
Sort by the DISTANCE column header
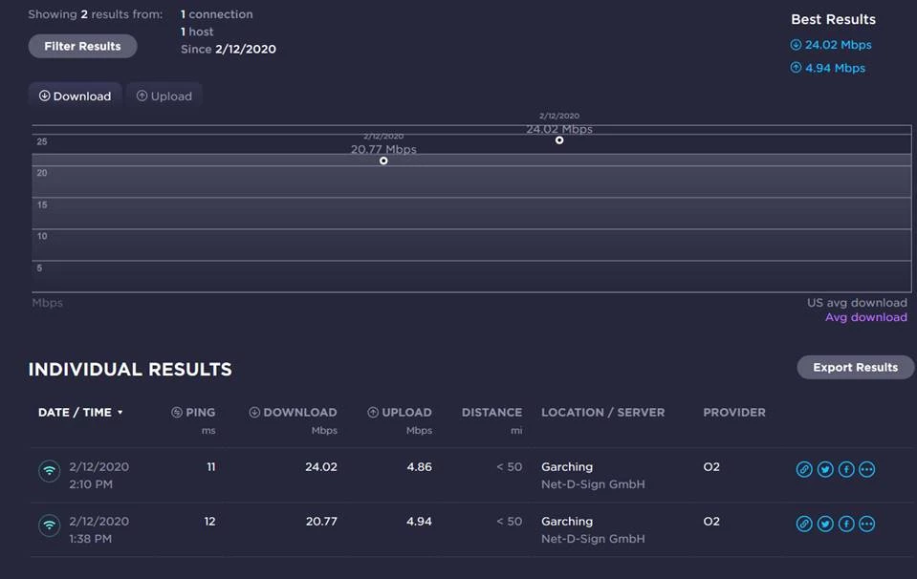coord(491,413)
